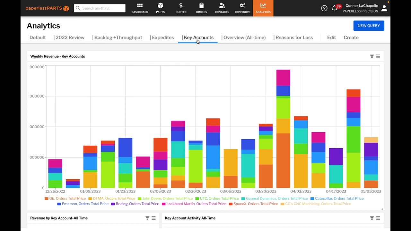Open the help question mark icon
Screen dimensions: 411x231
click(324, 8)
